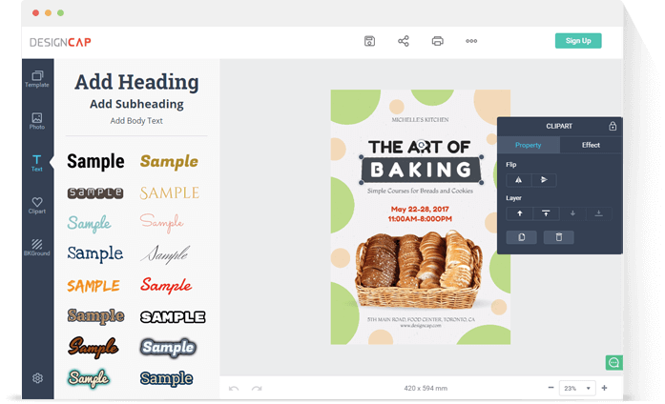Click the Sign Up button
This screenshot has height=404, width=665.
coord(578,41)
